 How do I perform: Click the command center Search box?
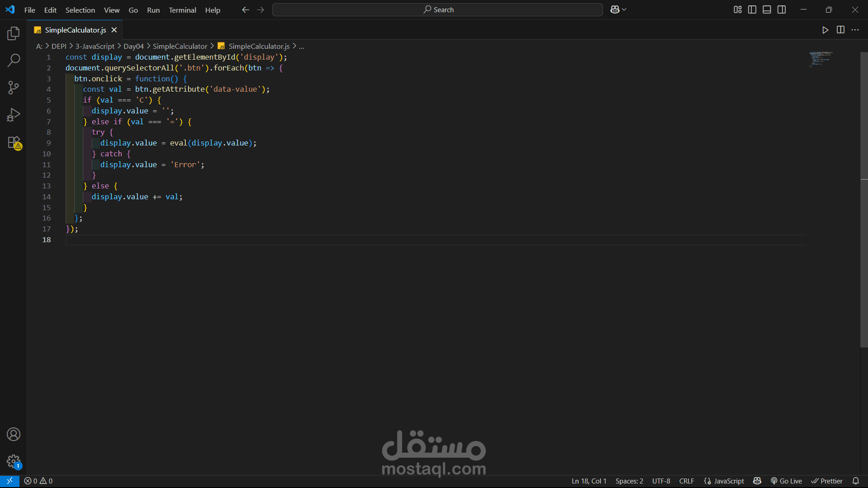[437, 9]
